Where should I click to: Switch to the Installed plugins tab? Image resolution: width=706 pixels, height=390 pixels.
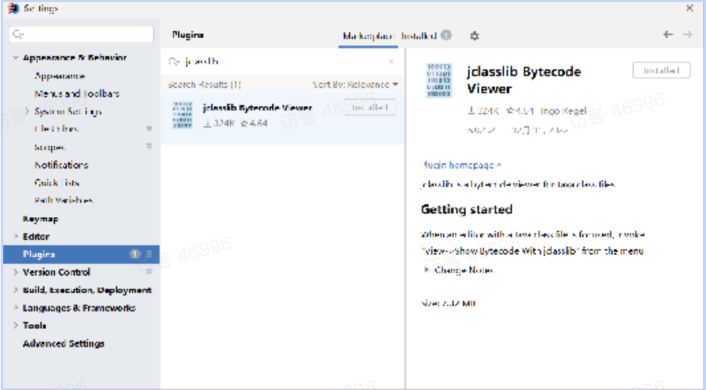tap(419, 36)
